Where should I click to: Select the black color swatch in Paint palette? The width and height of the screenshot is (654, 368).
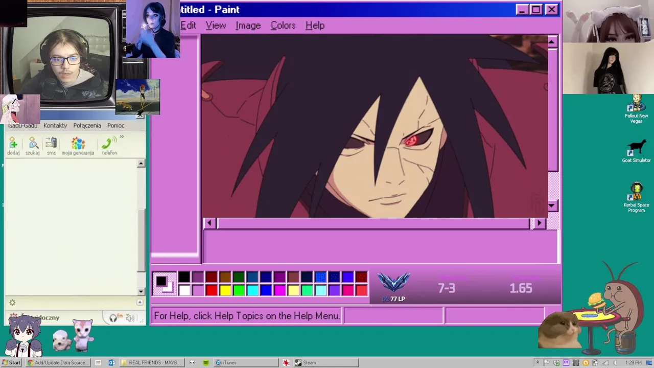tap(184, 277)
